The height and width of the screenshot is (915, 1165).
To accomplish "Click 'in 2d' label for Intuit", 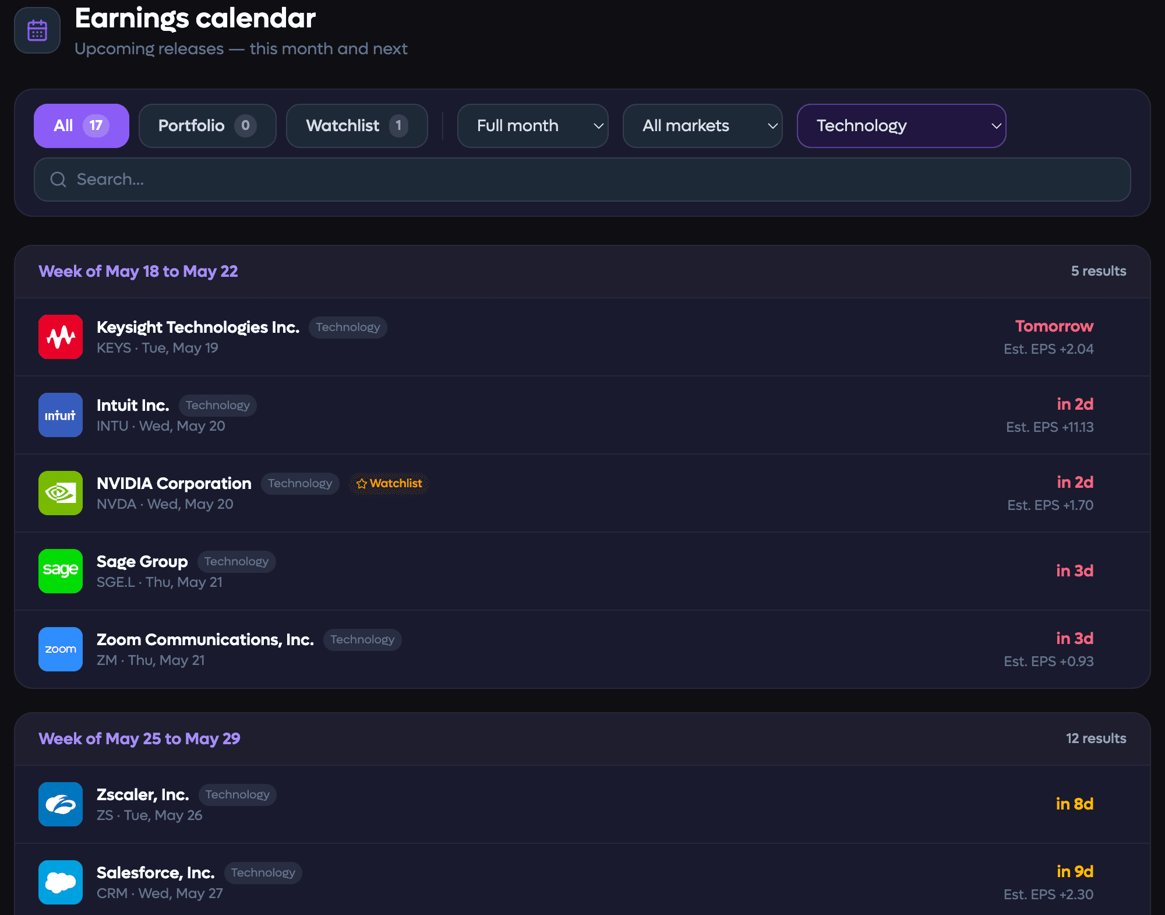I will (x=1075, y=404).
